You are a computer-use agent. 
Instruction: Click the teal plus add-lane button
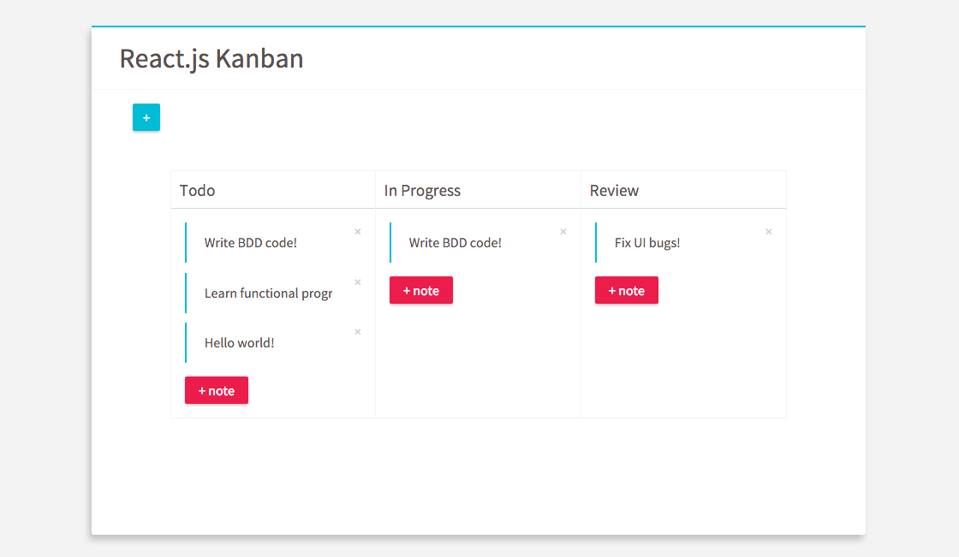[x=146, y=117]
